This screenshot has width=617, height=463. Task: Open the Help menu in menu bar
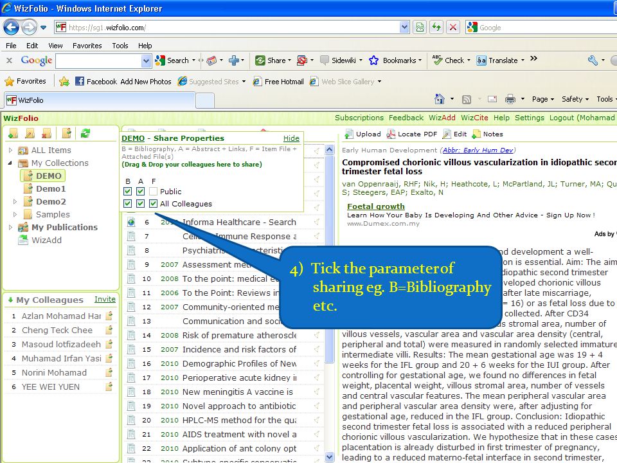(145, 46)
